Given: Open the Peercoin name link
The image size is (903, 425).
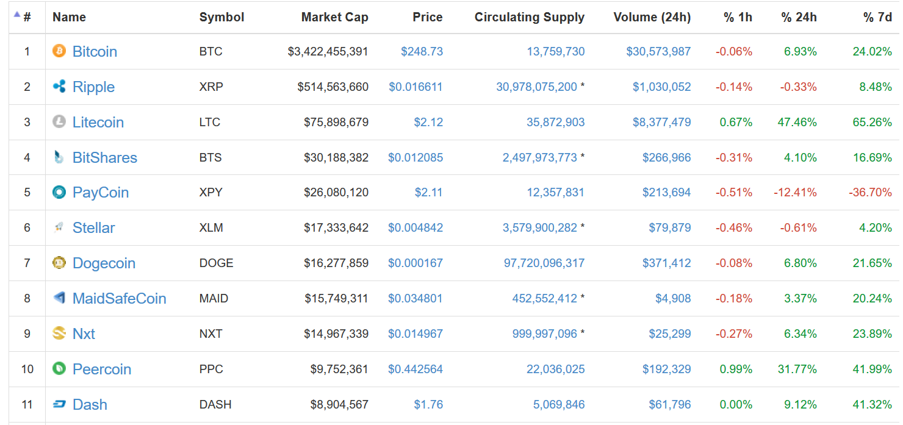Looking at the screenshot, I should coord(102,369).
